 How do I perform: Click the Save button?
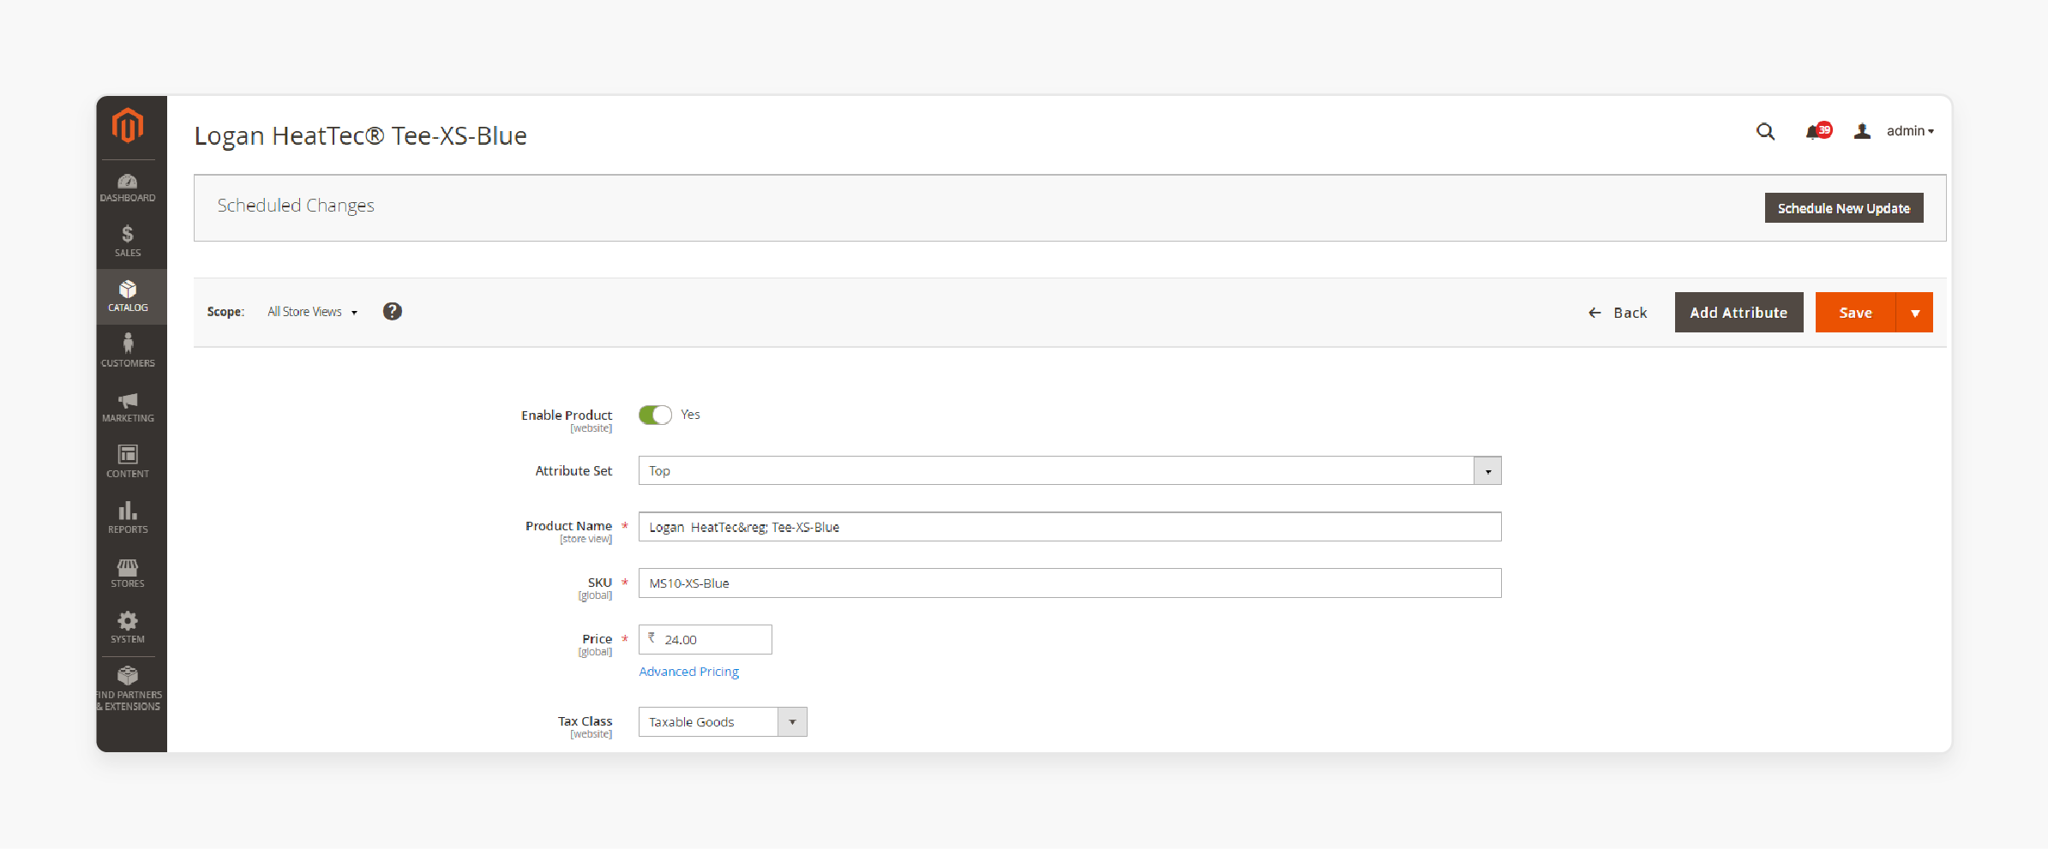click(1856, 313)
